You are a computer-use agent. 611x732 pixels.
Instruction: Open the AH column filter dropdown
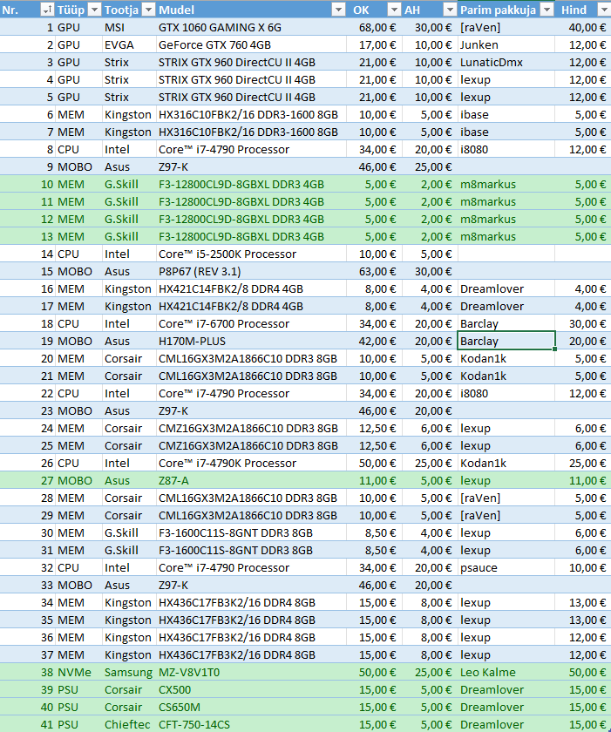pos(450,10)
